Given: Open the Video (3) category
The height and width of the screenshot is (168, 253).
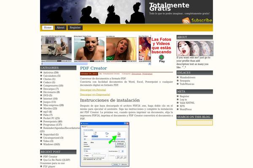Looking at the screenshot, I should coord(48,141).
